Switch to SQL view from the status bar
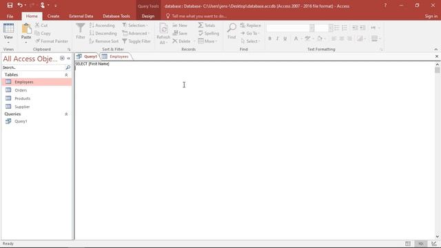Screen dimensions: 441x248 421,244
